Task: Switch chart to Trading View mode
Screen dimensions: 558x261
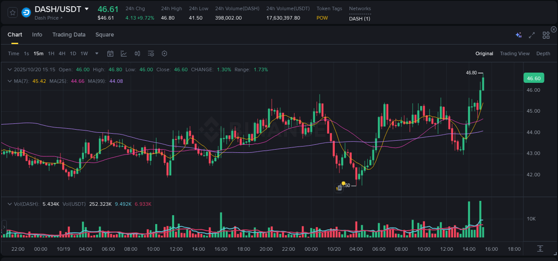Action: tap(515, 53)
